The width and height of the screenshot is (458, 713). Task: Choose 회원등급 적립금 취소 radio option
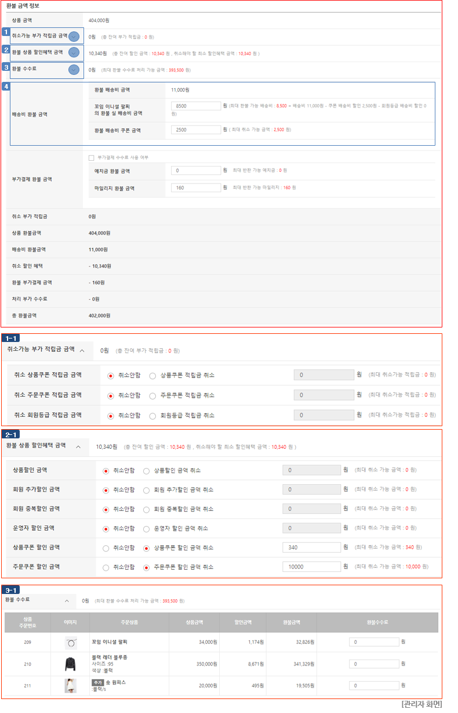coord(152,416)
